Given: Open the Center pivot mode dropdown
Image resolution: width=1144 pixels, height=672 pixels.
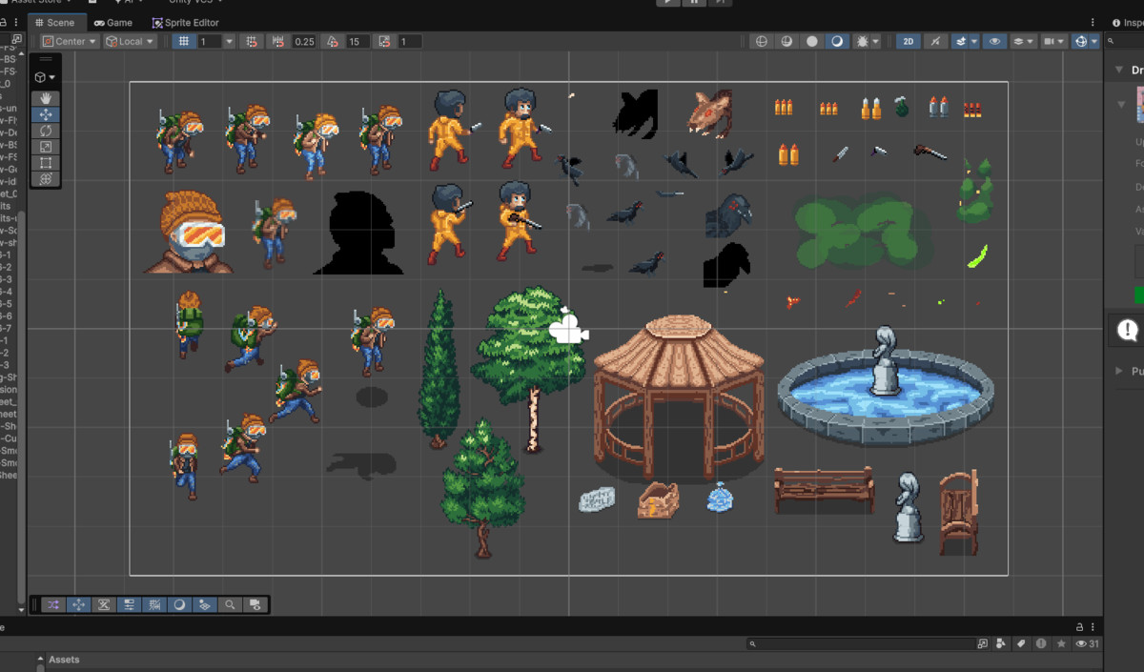Looking at the screenshot, I should 70,42.
